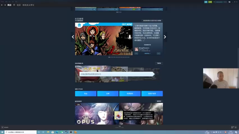Click the customize community recommendations button
239x134 pixels.
(x=152, y=21)
